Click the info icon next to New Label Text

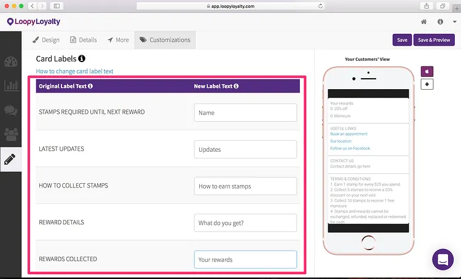coord(236,86)
